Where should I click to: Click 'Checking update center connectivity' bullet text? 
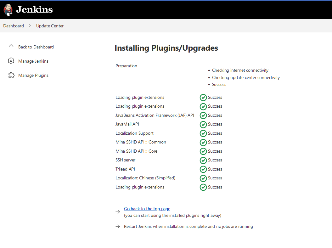246,77
